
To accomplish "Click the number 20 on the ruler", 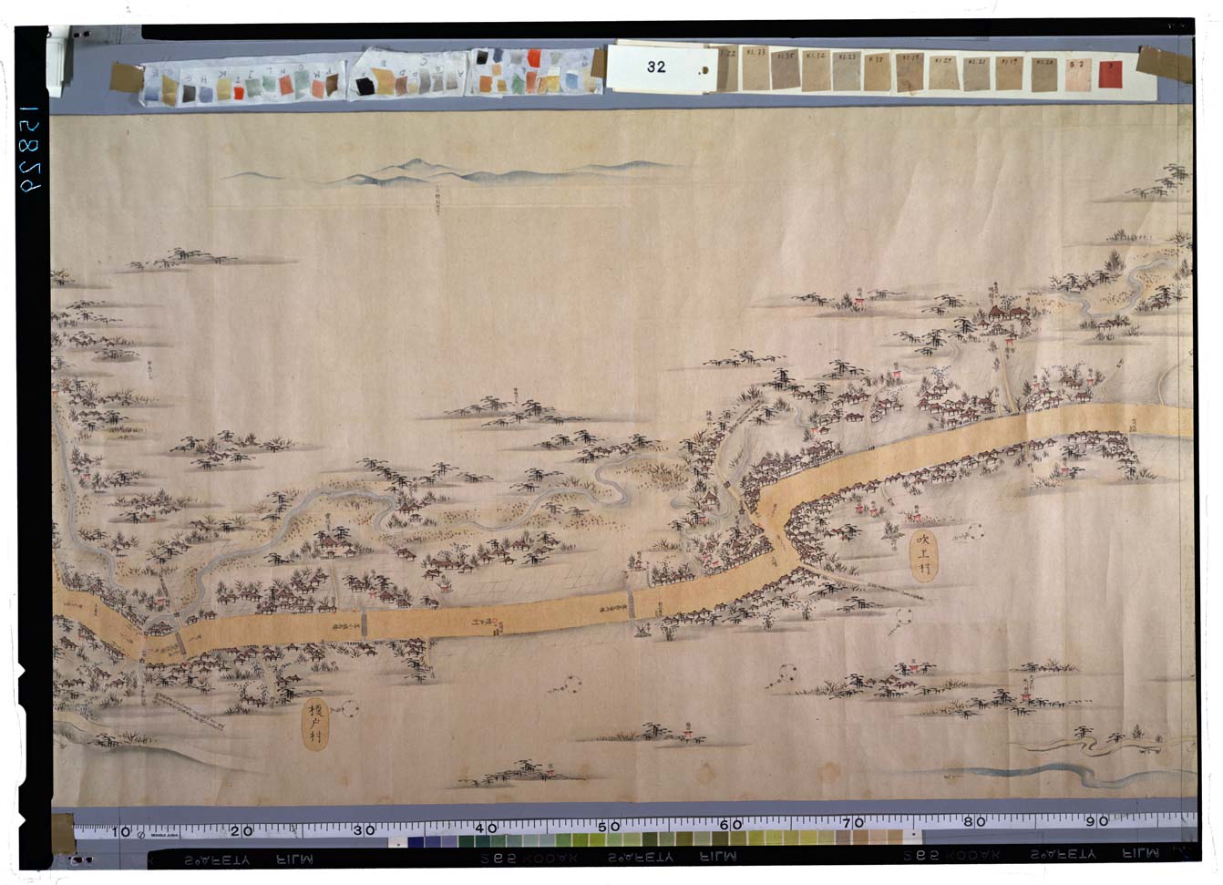I will click(242, 830).
